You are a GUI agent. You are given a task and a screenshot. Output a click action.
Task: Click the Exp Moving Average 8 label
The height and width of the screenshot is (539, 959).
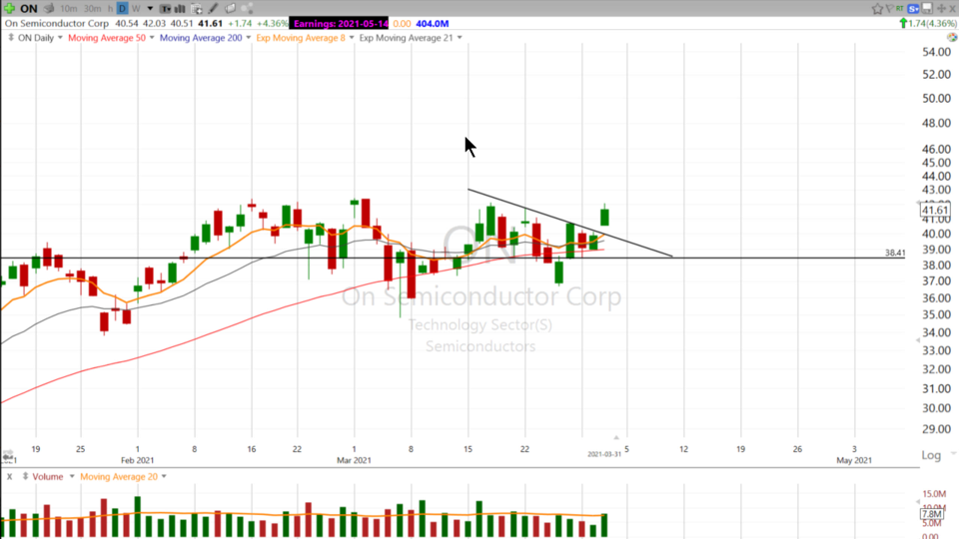(x=301, y=38)
